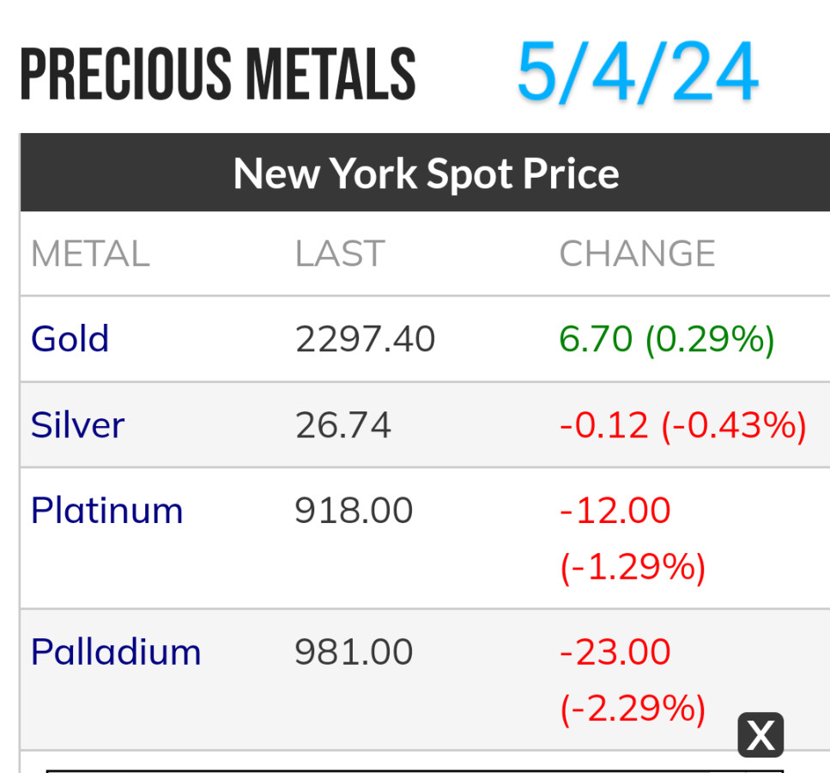Open the Silver metal link
Viewport: 830px width, 773px height.
point(77,424)
